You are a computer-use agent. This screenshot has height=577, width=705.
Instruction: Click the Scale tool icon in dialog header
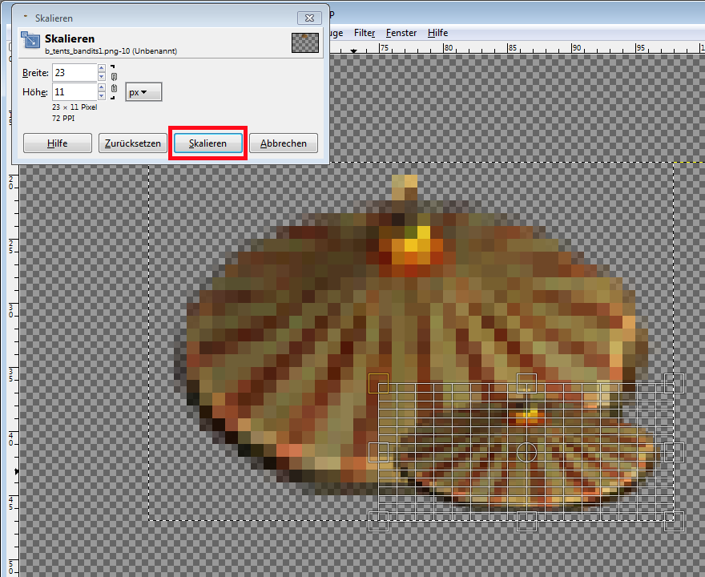[x=30, y=41]
